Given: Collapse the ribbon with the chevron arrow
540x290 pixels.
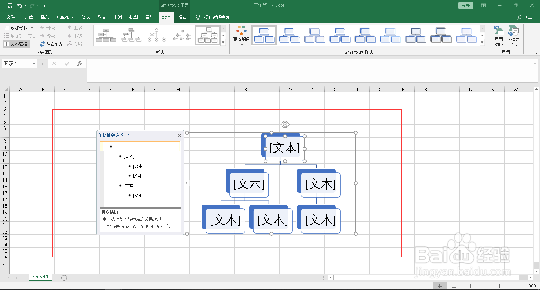Looking at the screenshot, I should [535, 53].
